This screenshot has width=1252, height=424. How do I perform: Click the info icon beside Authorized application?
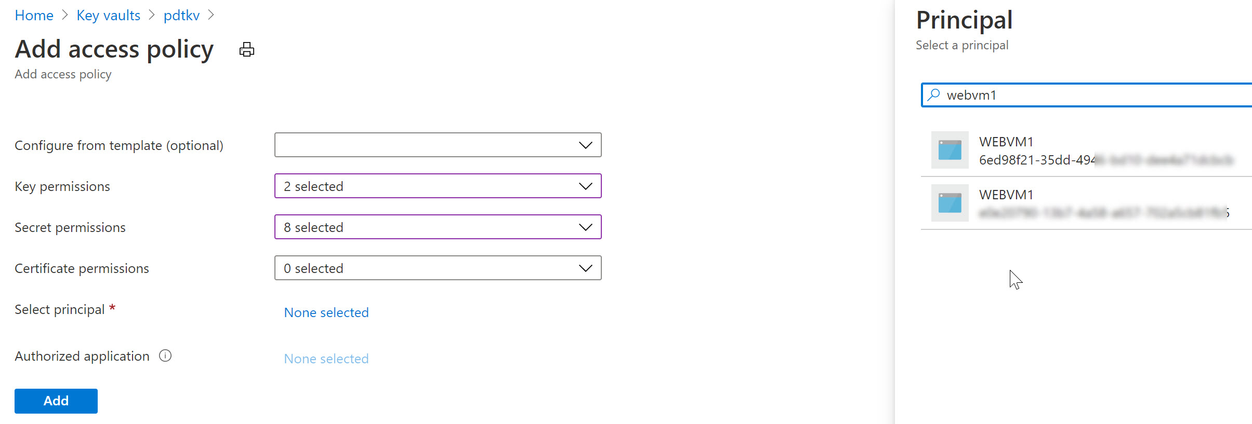point(165,356)
